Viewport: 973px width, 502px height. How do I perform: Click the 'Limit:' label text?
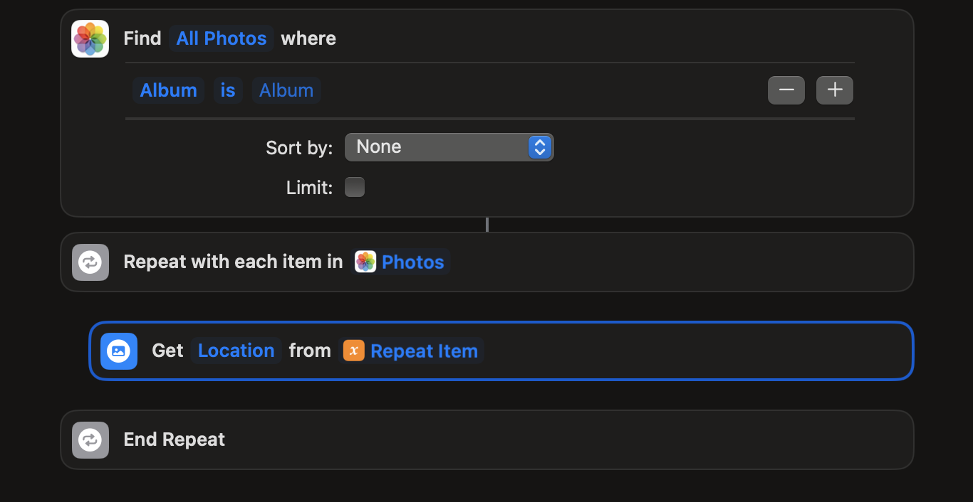coord(309,188)
